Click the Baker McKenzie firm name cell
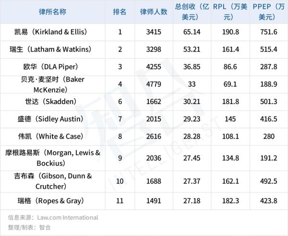The width and height of the screenshot is (288, 236). pos(53,84)
